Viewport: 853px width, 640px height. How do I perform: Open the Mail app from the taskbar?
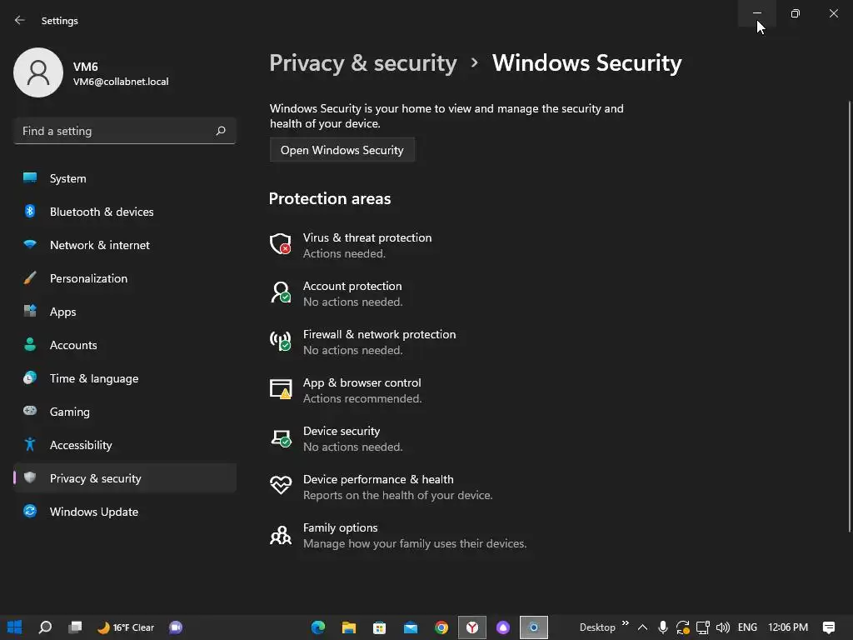[411, 627]
